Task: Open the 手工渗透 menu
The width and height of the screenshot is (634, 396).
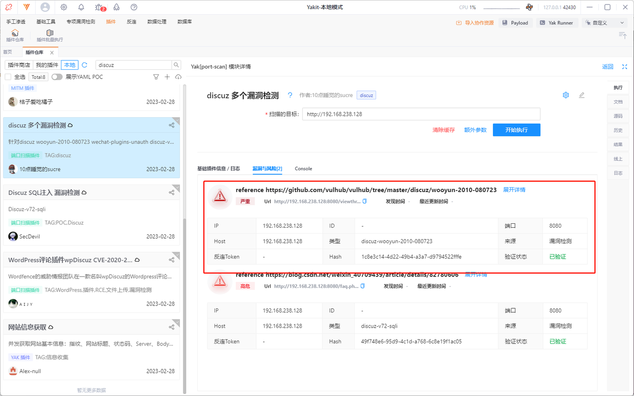Action: pyautogui.click(x=16, y=22)
